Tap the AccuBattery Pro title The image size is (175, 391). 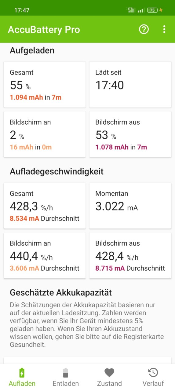[44, 30]
